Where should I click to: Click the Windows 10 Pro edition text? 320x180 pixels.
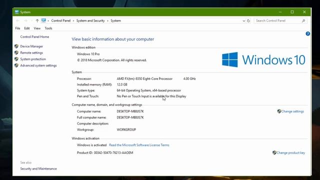coord(88,54)
